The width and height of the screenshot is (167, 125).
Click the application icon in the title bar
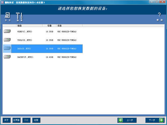click(2, 2)
